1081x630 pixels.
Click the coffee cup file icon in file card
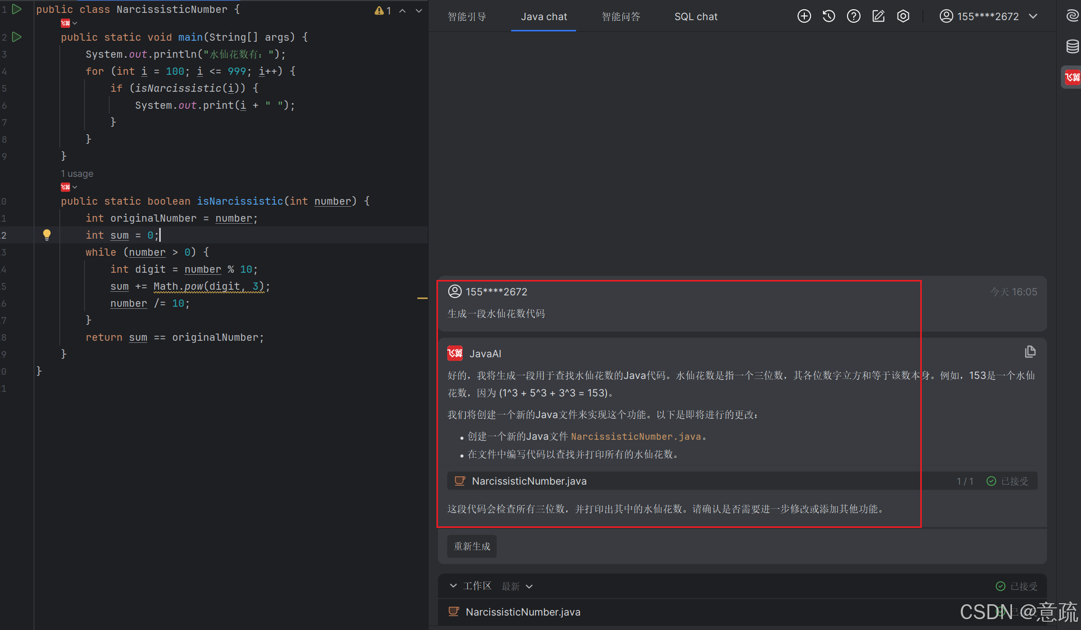(x=460, y=480)
